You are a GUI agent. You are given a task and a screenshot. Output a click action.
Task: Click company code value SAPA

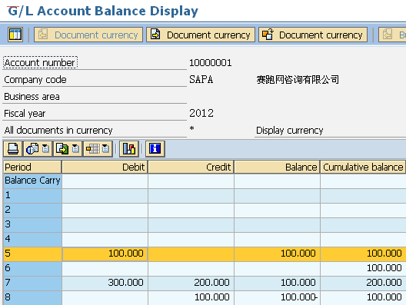201,79
